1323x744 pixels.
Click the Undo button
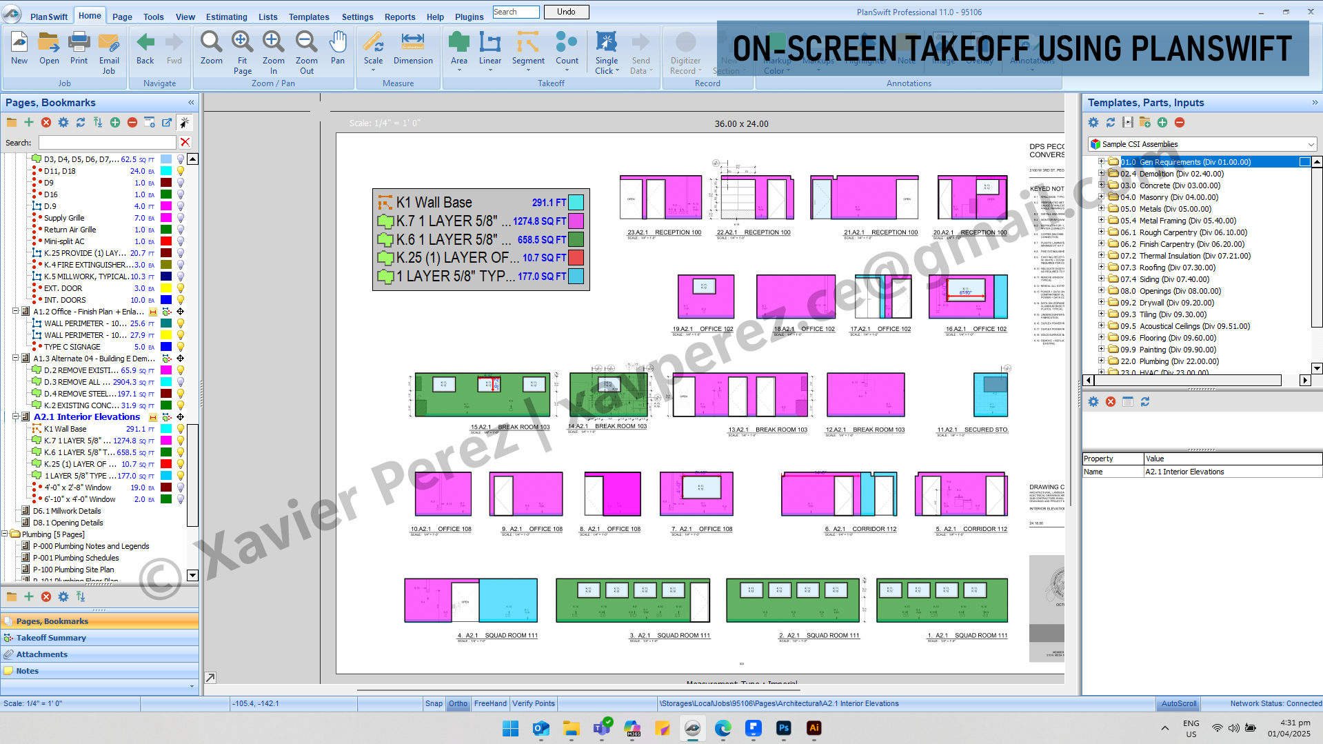coord(566,12)
